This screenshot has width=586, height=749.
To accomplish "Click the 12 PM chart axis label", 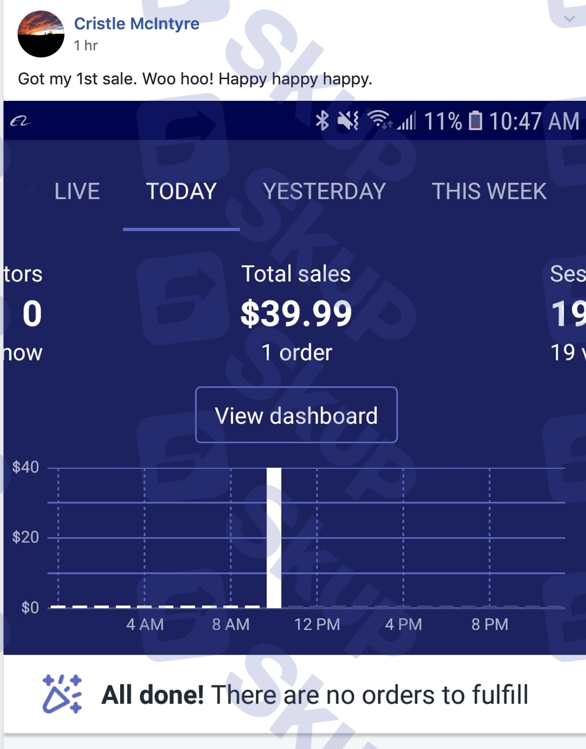I will coord(317,624).
